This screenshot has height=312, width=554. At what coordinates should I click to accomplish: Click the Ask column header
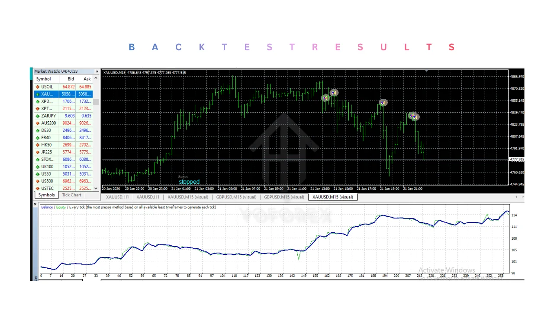coord(87,79)
